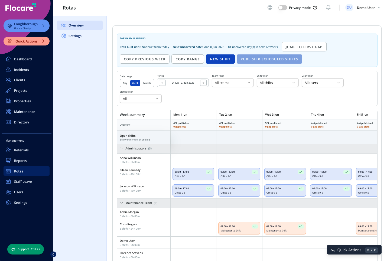
Task: Click the Rotas calendar icon
Action: pos(8,171)
